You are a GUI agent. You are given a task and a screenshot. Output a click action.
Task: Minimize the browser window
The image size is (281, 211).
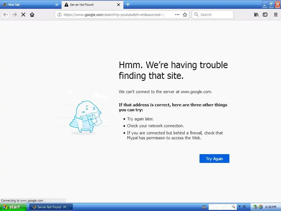click(265, 5)
